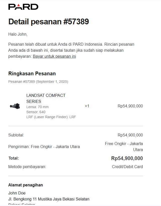Click the "Ringkasan Pesanan" heading
The image size is (161, 206).
[32, 74]
